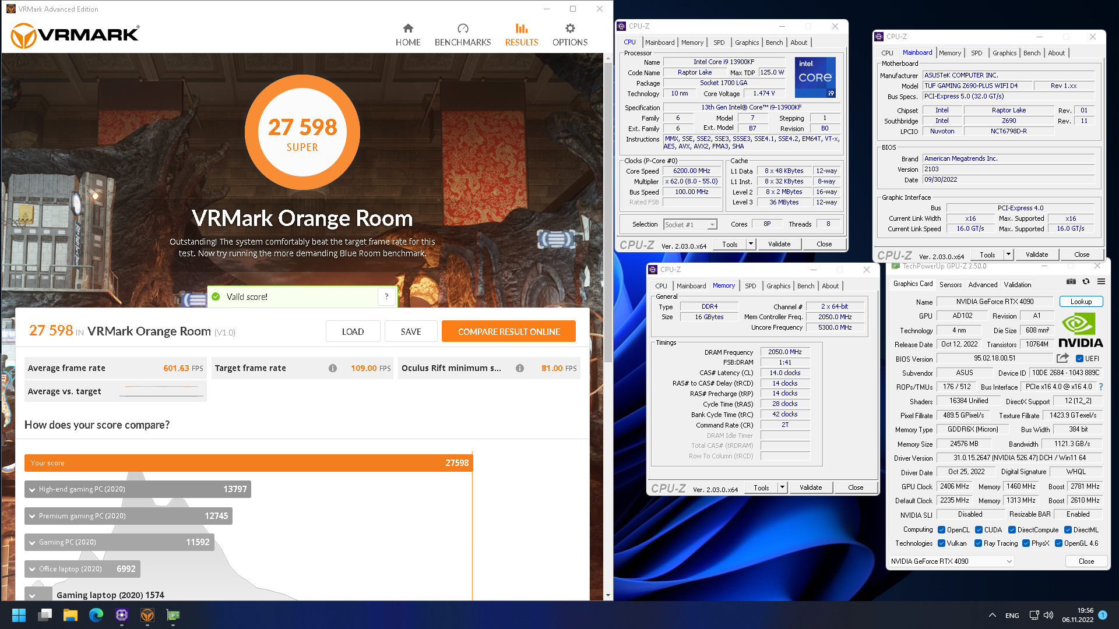Click the VRMark vertical scrollbar thumb
1119x629 pixels.
pos(608,213)
